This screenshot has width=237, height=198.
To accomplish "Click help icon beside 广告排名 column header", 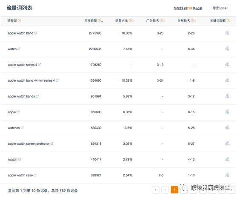I will pyautogui.click(x=161, y=21).
